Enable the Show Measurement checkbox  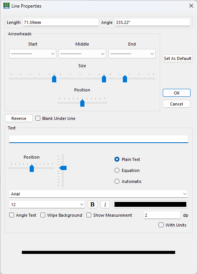[x=89, y=215]
